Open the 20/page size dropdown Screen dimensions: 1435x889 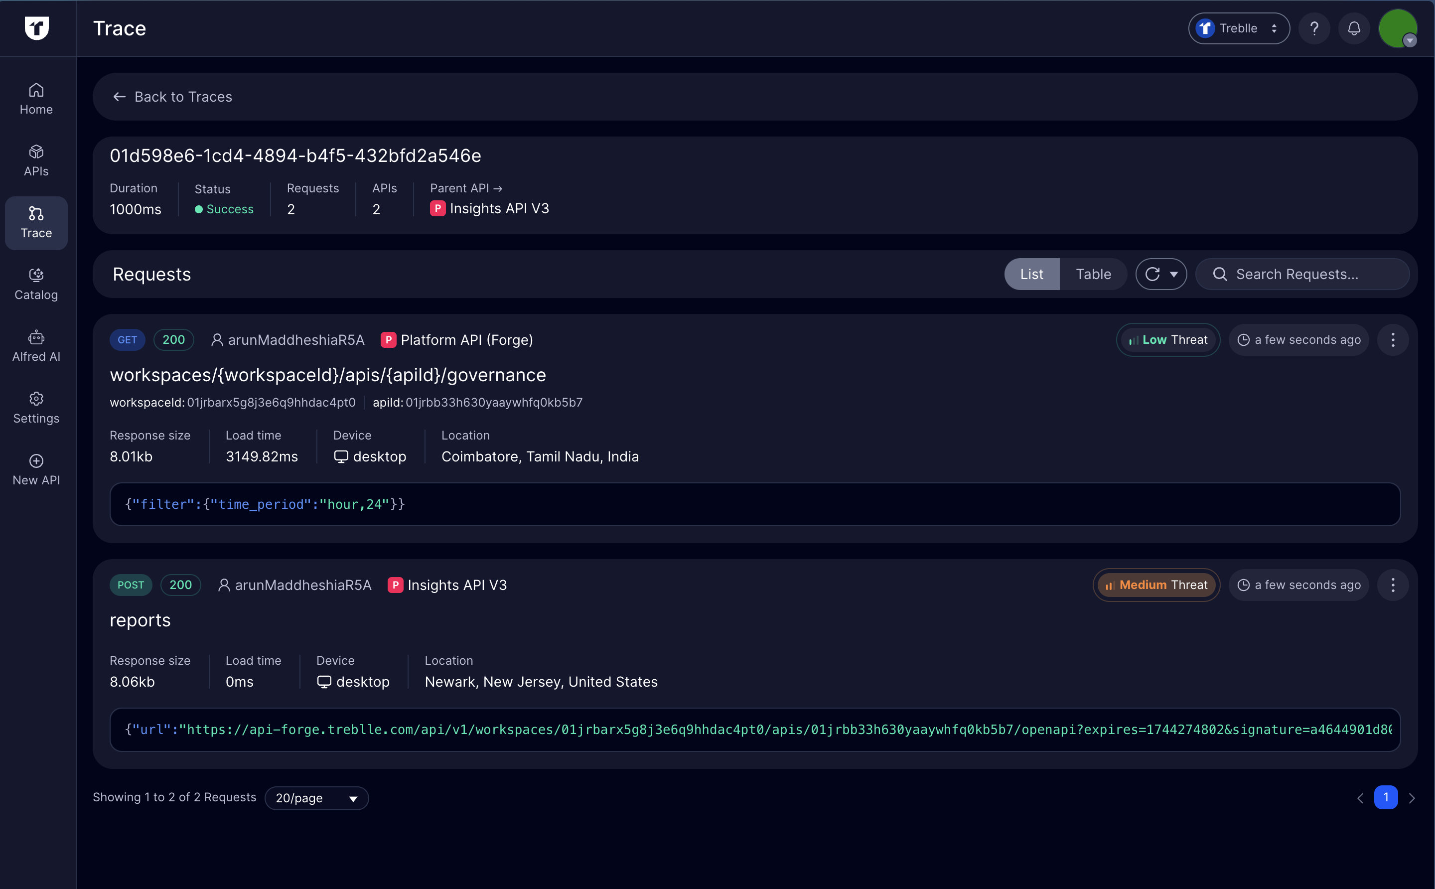pos(316,798)
